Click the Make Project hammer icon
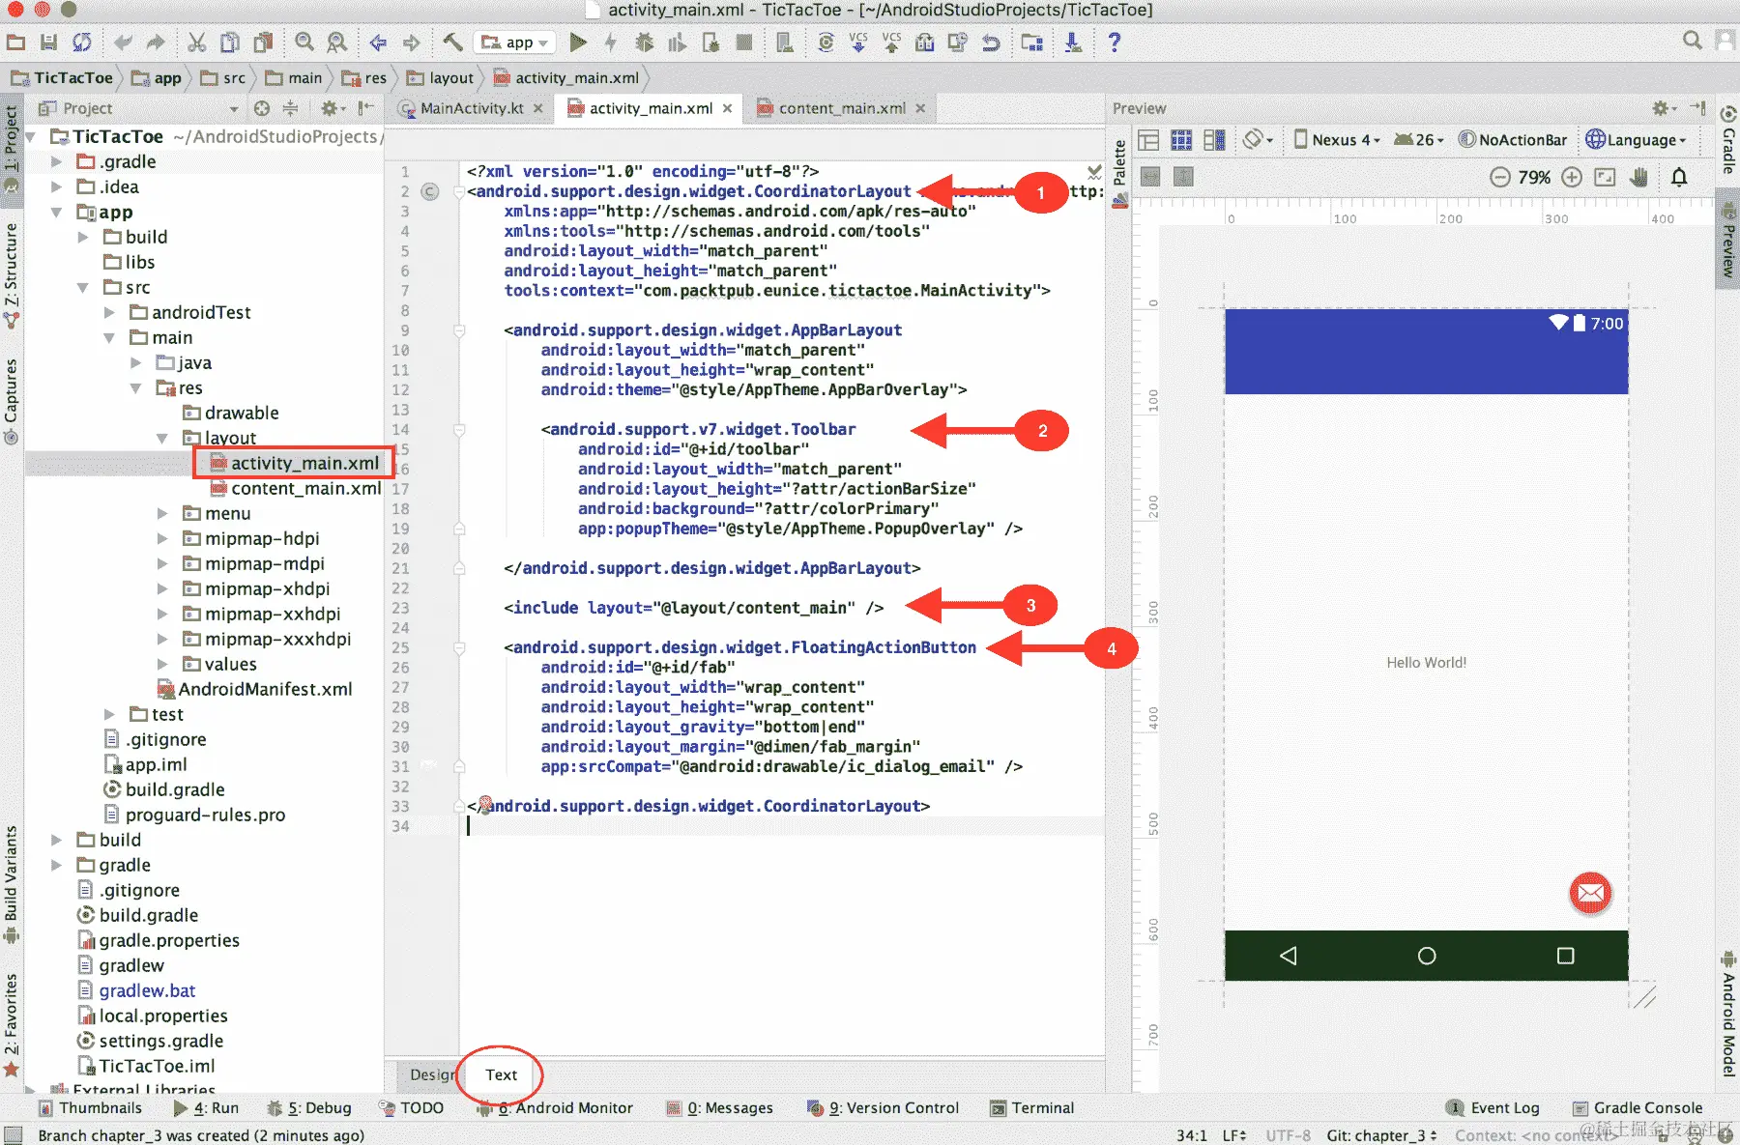 [452, 43]
